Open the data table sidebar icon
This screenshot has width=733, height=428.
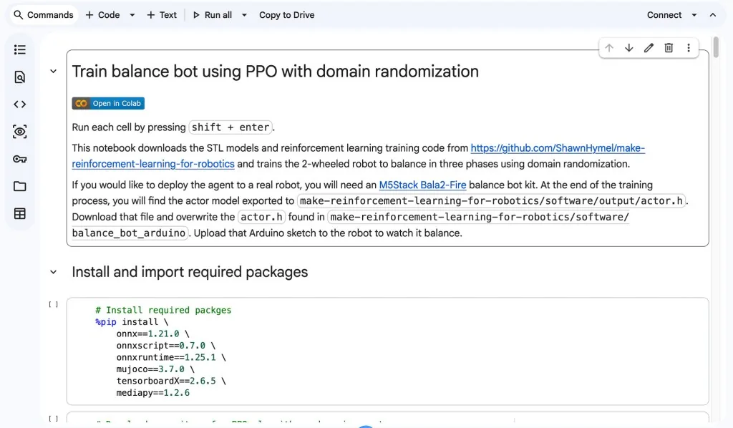[x=19, y=213]
